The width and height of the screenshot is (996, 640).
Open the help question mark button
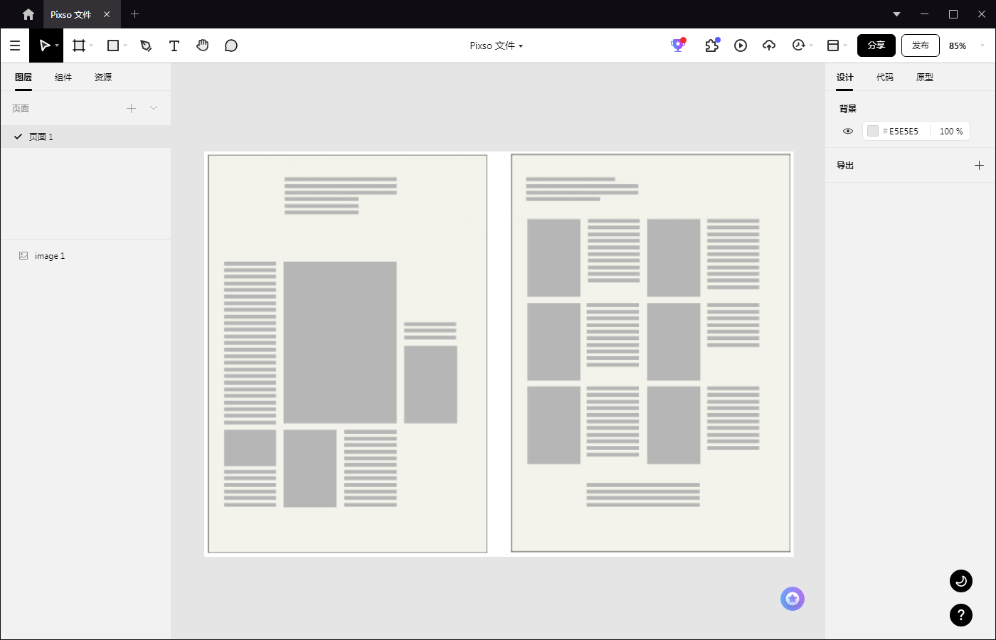pos(961,615)
